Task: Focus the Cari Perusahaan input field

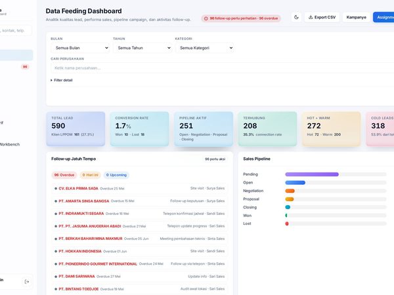Action: pyautogui.click(x=223, y=68)
